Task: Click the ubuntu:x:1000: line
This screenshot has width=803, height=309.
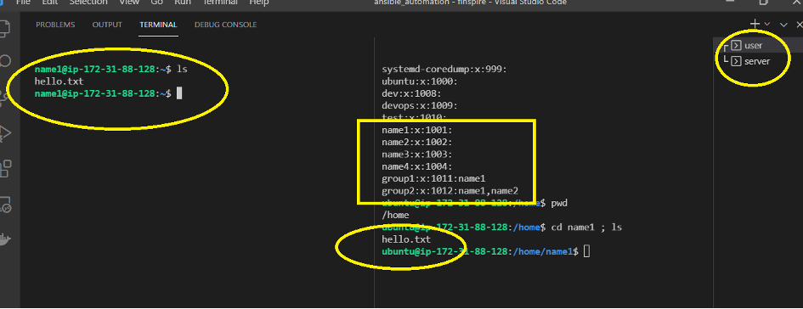Action: [420, 81]
